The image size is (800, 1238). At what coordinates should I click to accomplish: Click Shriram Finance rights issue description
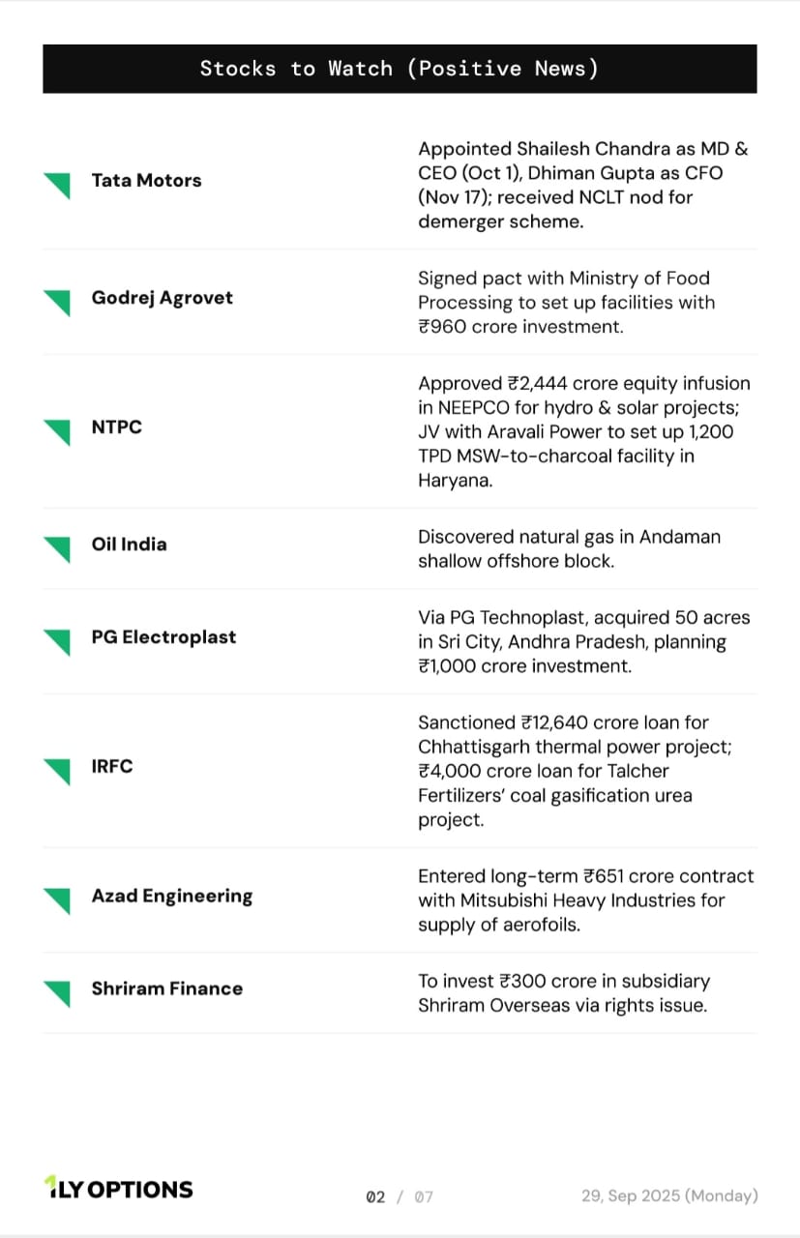564,993
